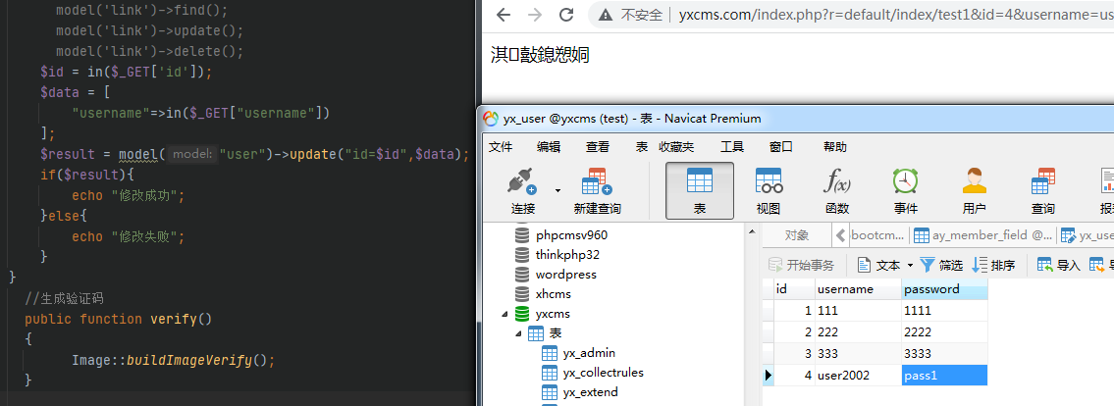The image size is (1114, 406).
Task: Select phpcmsv960 database in tree
Action: (x=571, y=235)
